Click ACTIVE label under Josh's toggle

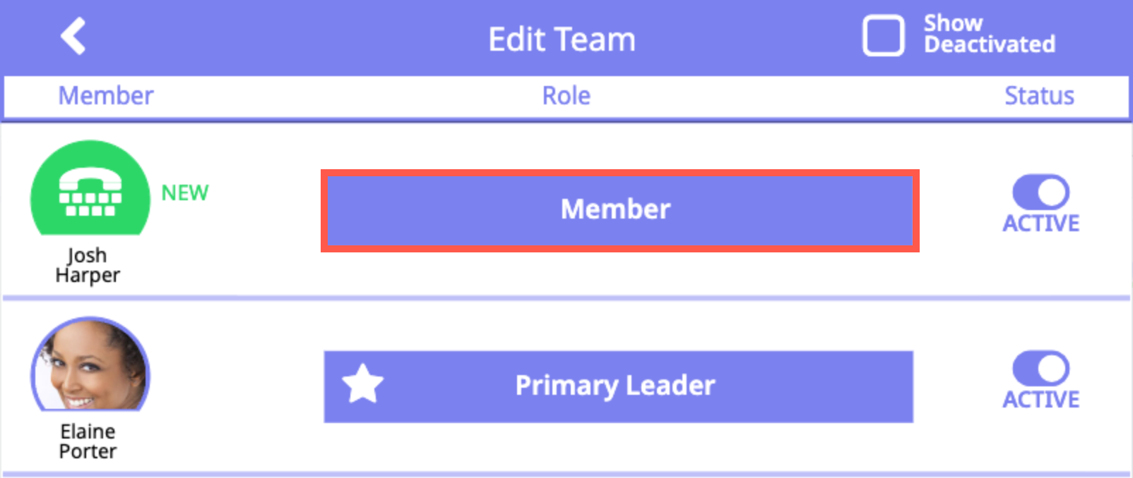click(x=1041, y=223)
